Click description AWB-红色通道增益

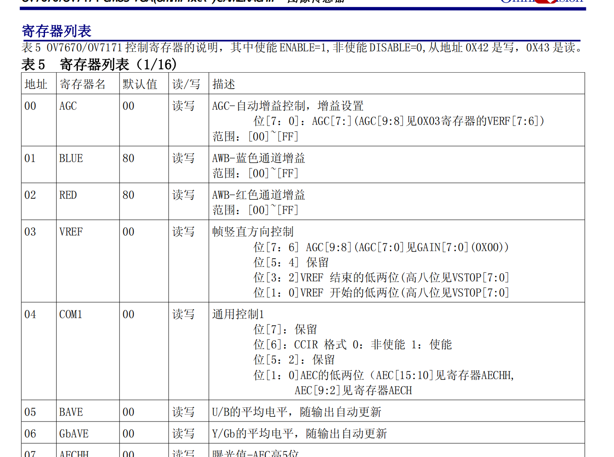tap(259, 195)
